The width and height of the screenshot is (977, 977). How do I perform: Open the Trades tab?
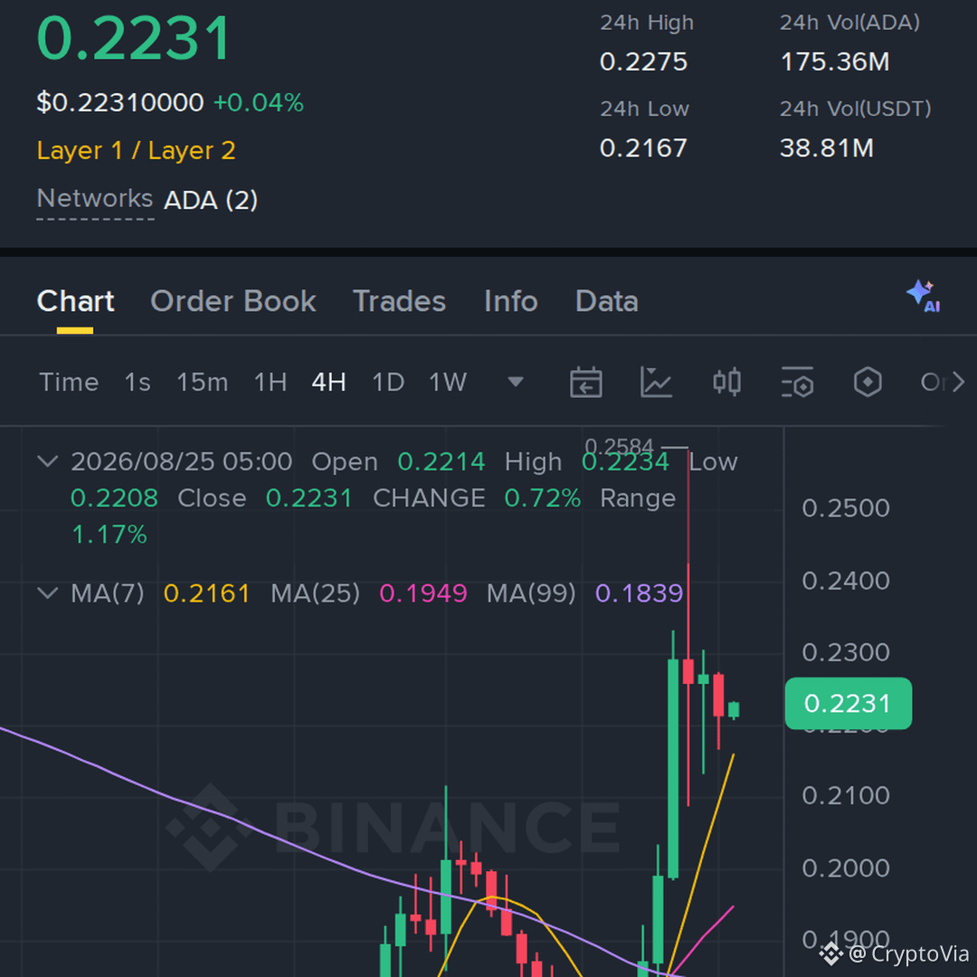(400, 301)
